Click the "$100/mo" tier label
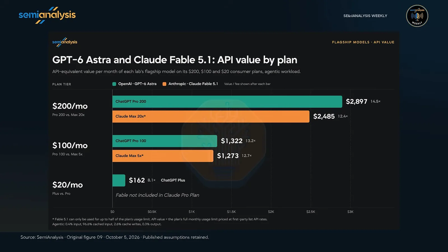Image resolution: width=448 pixels, height=252 pixels. coord(70,146)
